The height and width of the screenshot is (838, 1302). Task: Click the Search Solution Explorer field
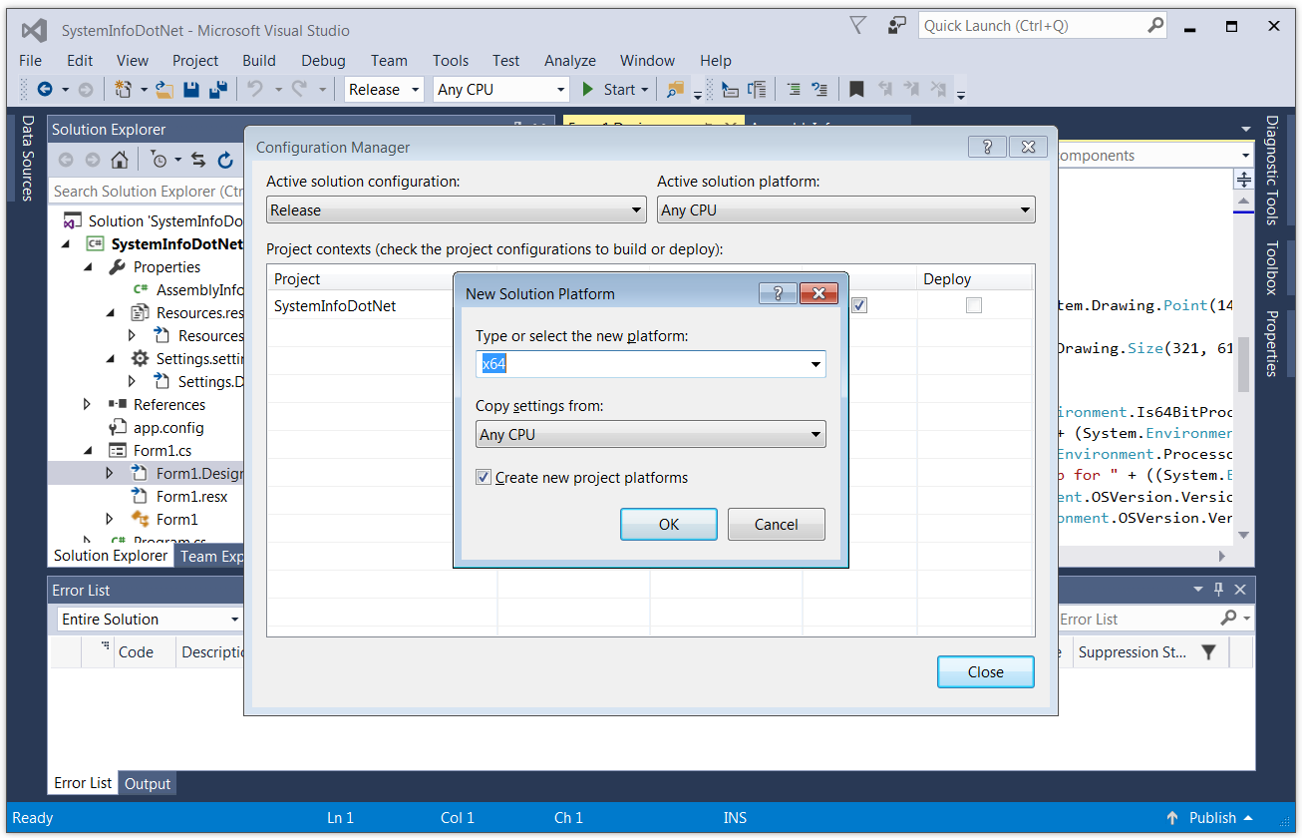point(148,192)
